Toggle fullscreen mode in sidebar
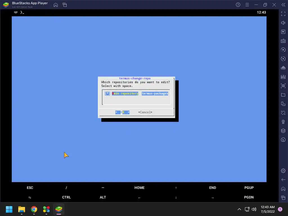The width and height of the screenshot is (288, 216). pos(283,14)
